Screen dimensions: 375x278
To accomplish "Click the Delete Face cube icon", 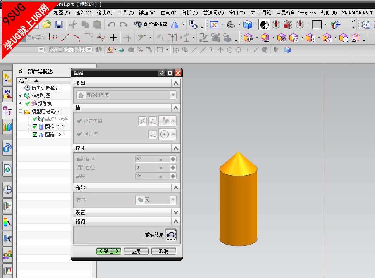I will click(282, 38).
